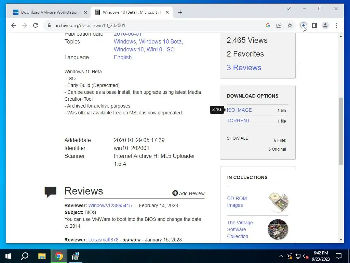Click the address bar URL
The image size is (350, 263).
[x=90, y=25]
